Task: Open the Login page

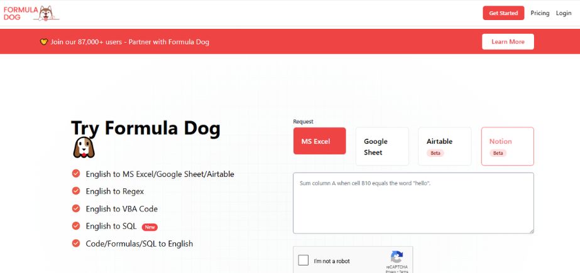Action: point(564,13)
